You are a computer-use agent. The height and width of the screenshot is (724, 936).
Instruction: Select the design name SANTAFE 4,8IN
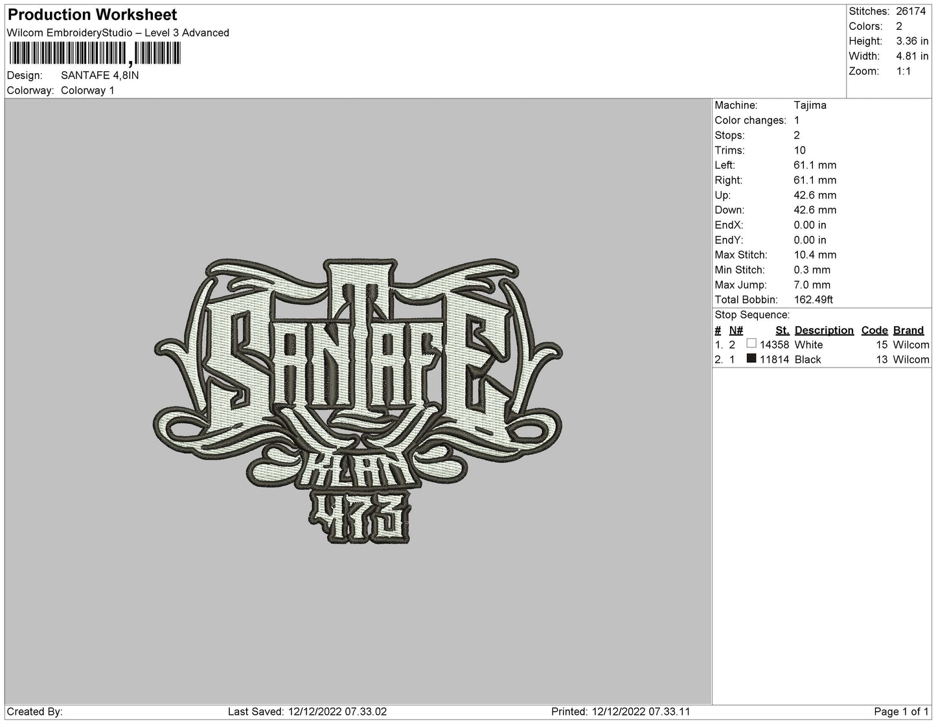[100, 75]
